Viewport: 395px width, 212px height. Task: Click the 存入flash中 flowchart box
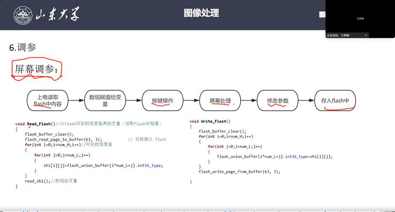point(335,101)
